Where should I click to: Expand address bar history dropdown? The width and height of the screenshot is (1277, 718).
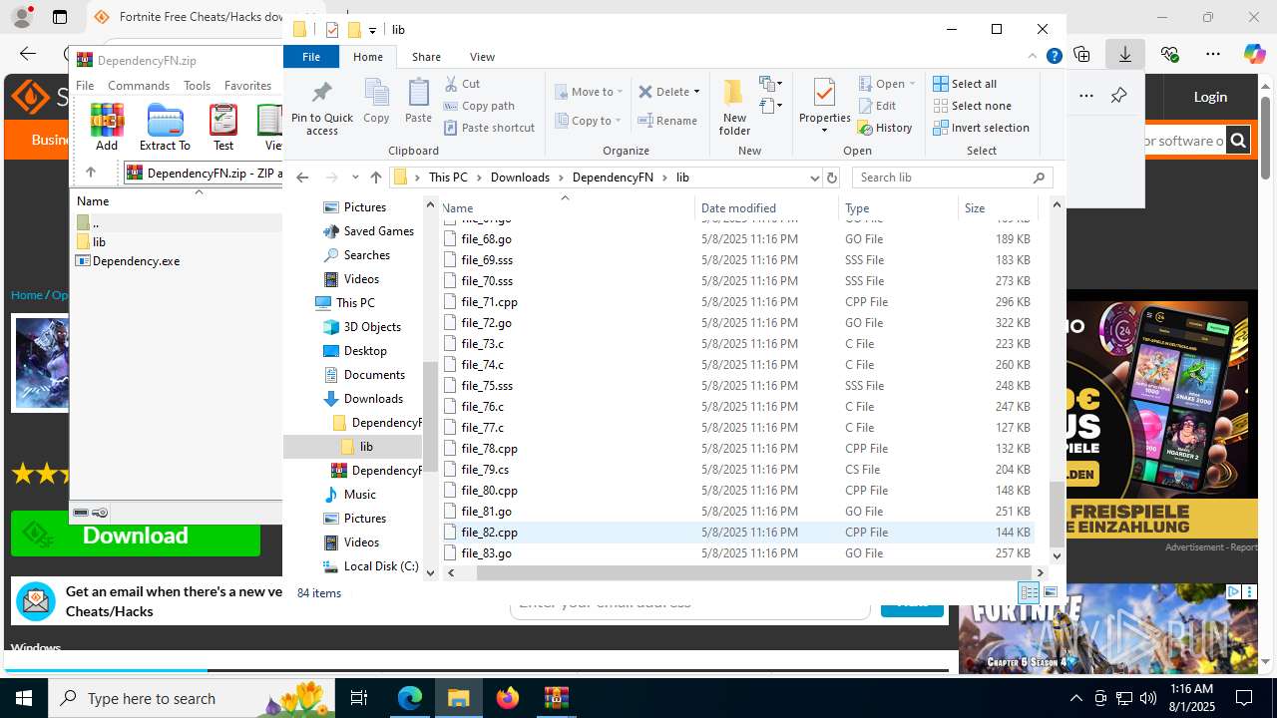click(x=814, y=178)
